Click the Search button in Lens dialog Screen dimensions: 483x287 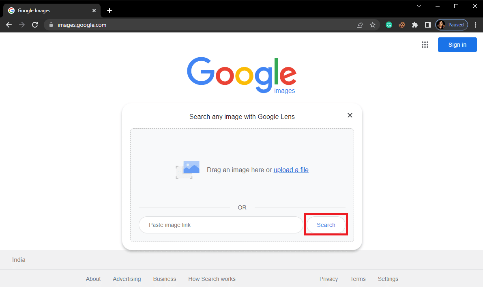click(x=326, y=225)
